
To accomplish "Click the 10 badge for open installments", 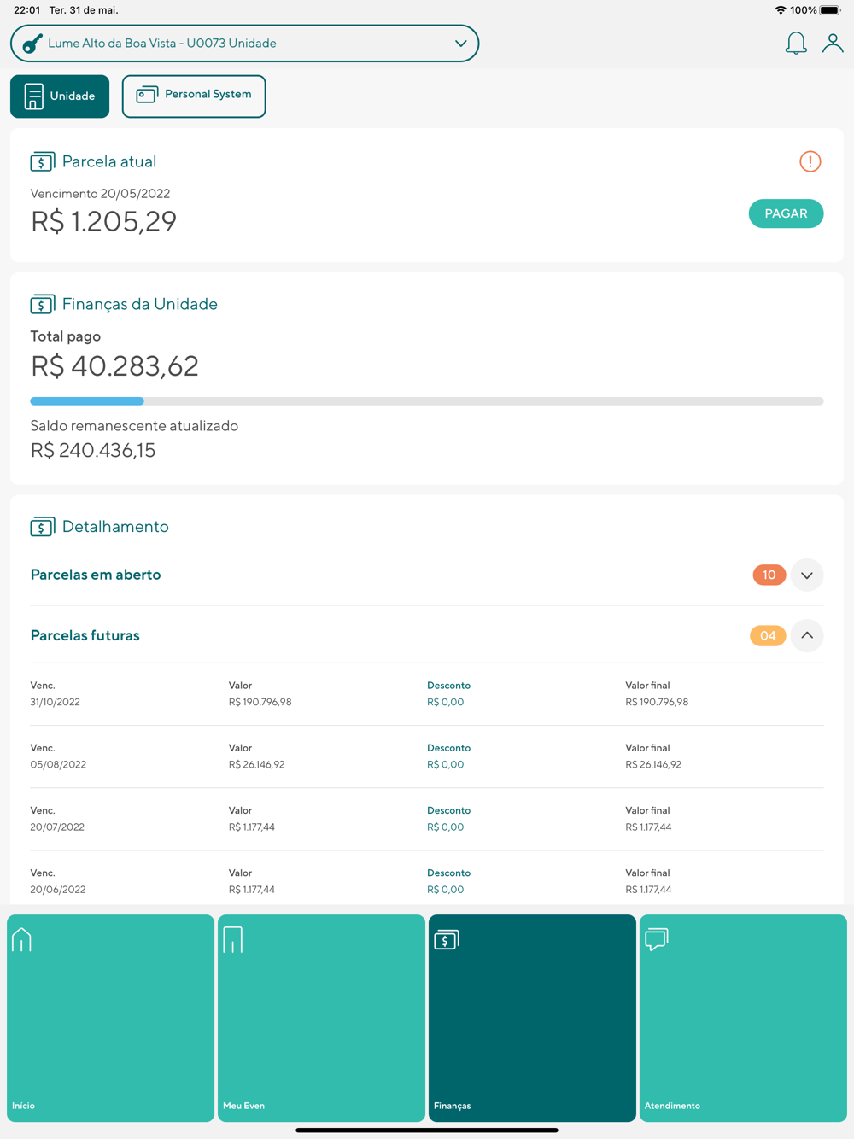I will (x=769, y=575).
